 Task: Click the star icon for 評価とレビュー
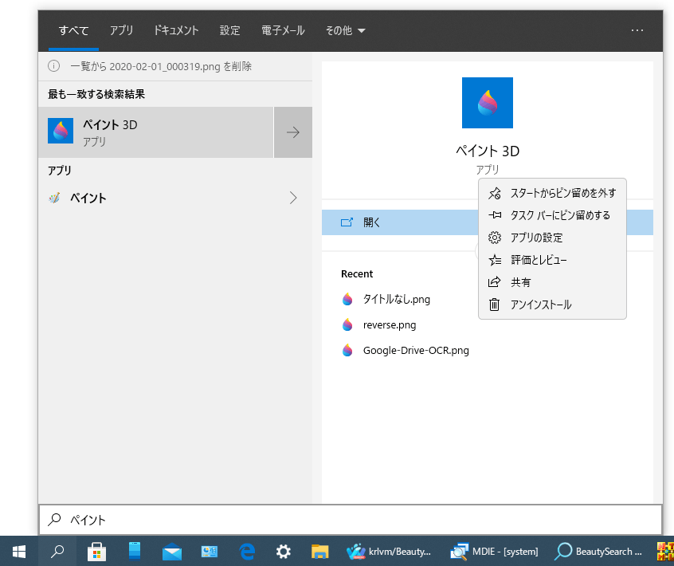495,260
